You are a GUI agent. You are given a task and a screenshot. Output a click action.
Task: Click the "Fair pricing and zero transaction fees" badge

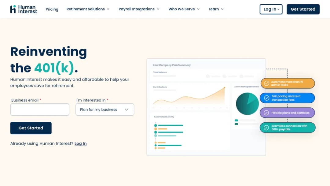(287, 98)
